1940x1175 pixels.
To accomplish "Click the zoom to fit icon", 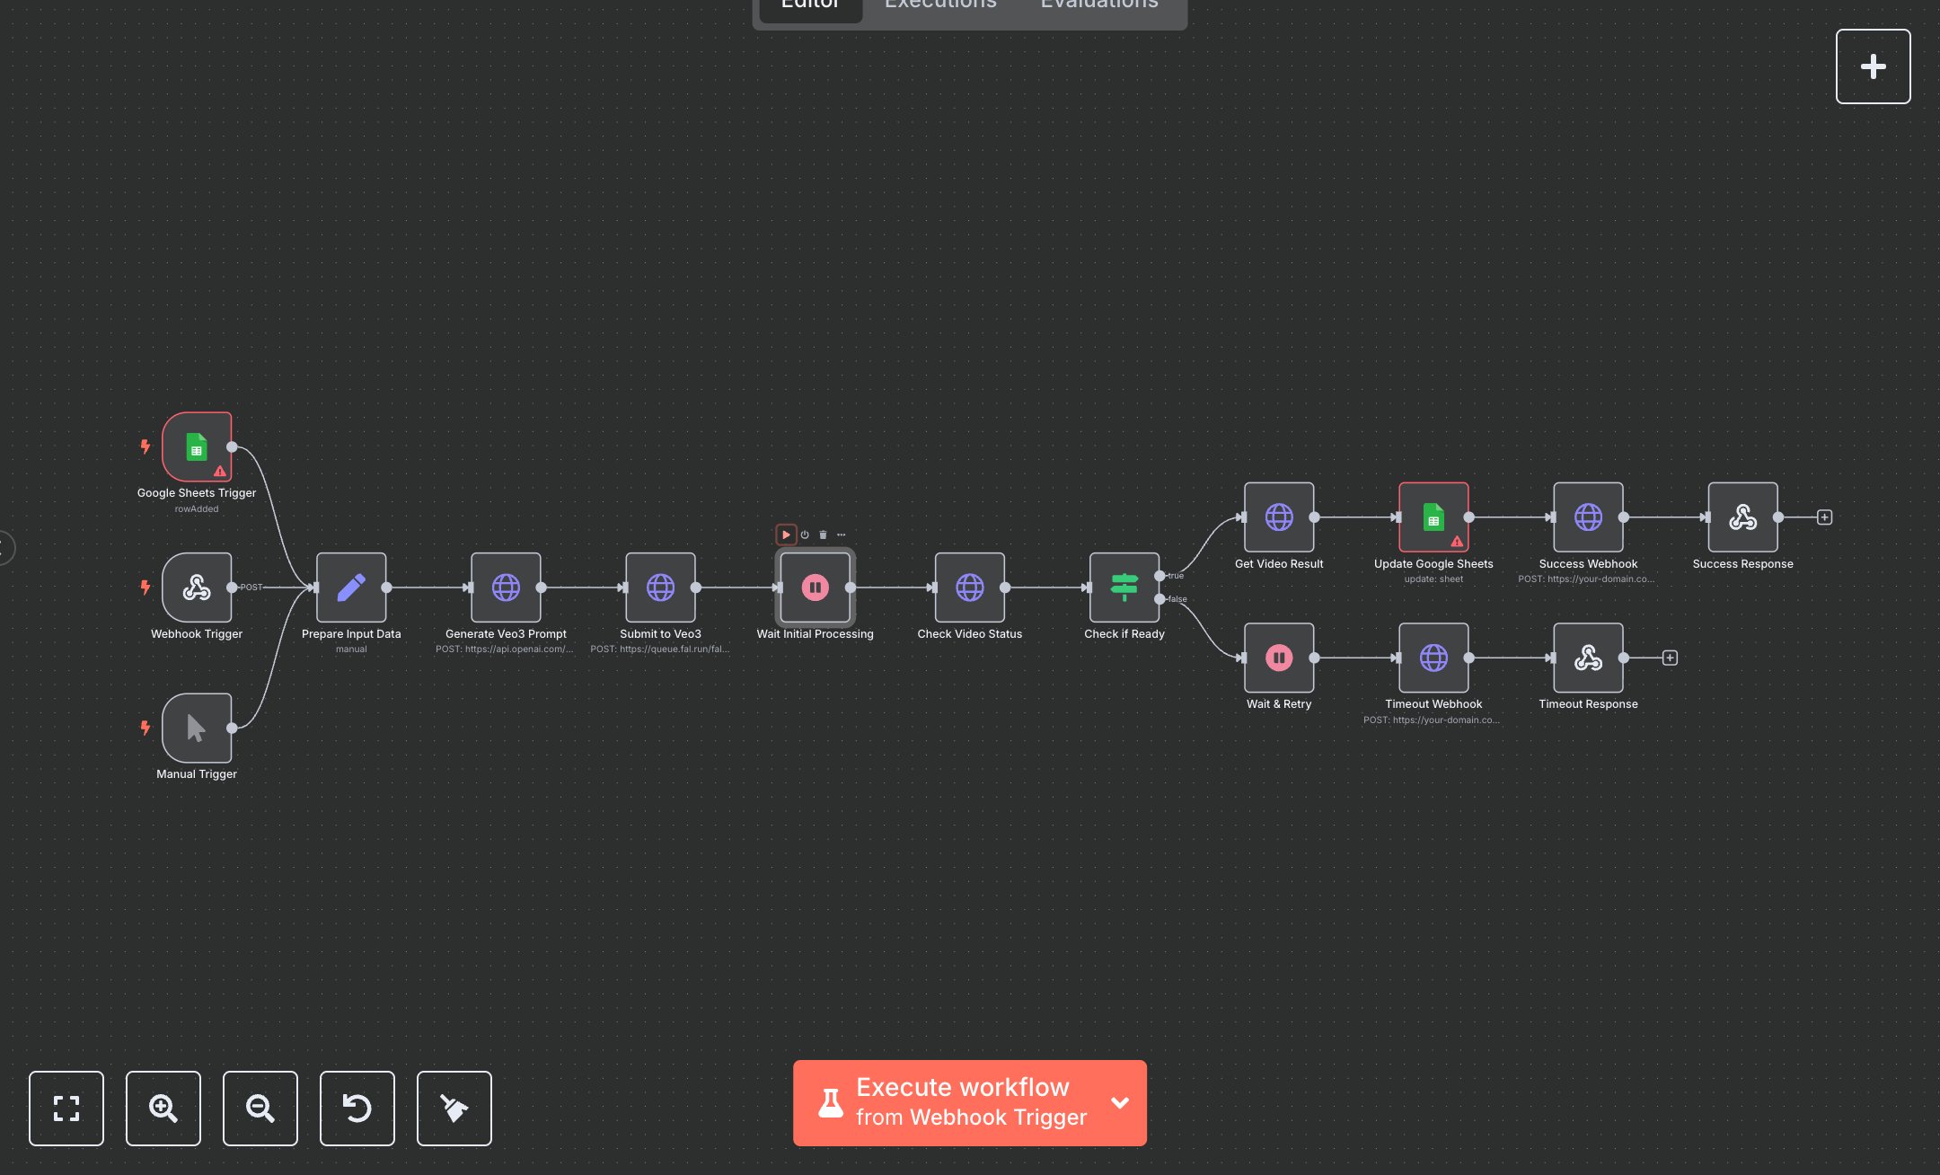I will pyautogui.click(x=66, y=1109).
